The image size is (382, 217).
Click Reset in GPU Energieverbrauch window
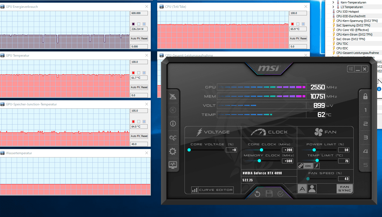point(144,39)
